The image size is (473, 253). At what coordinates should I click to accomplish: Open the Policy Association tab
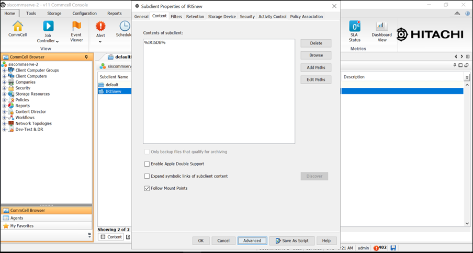tap(307, 17)
